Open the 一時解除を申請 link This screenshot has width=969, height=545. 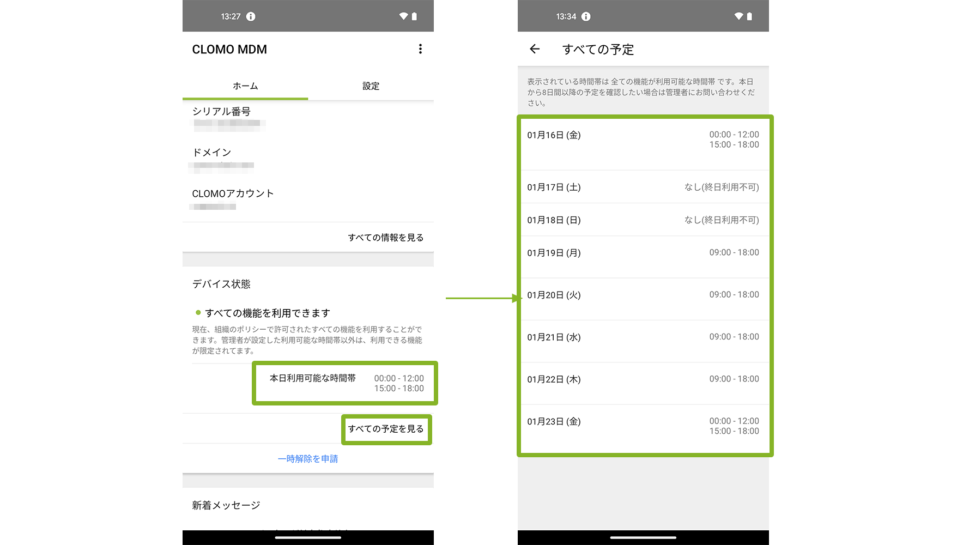click(308, 459)
